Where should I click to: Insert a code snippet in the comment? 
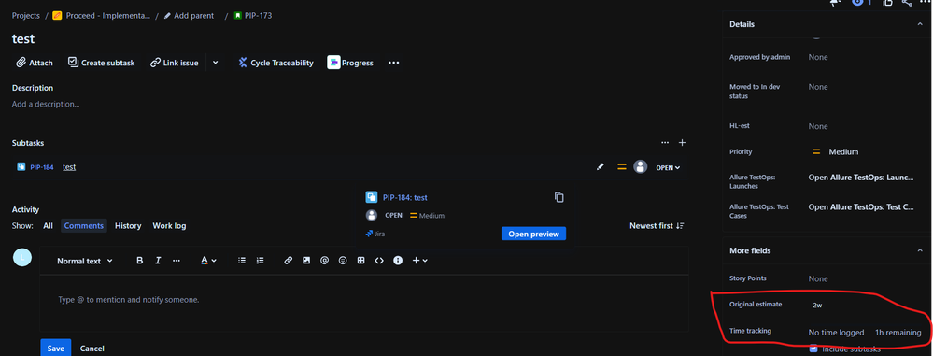click(379, 260)
